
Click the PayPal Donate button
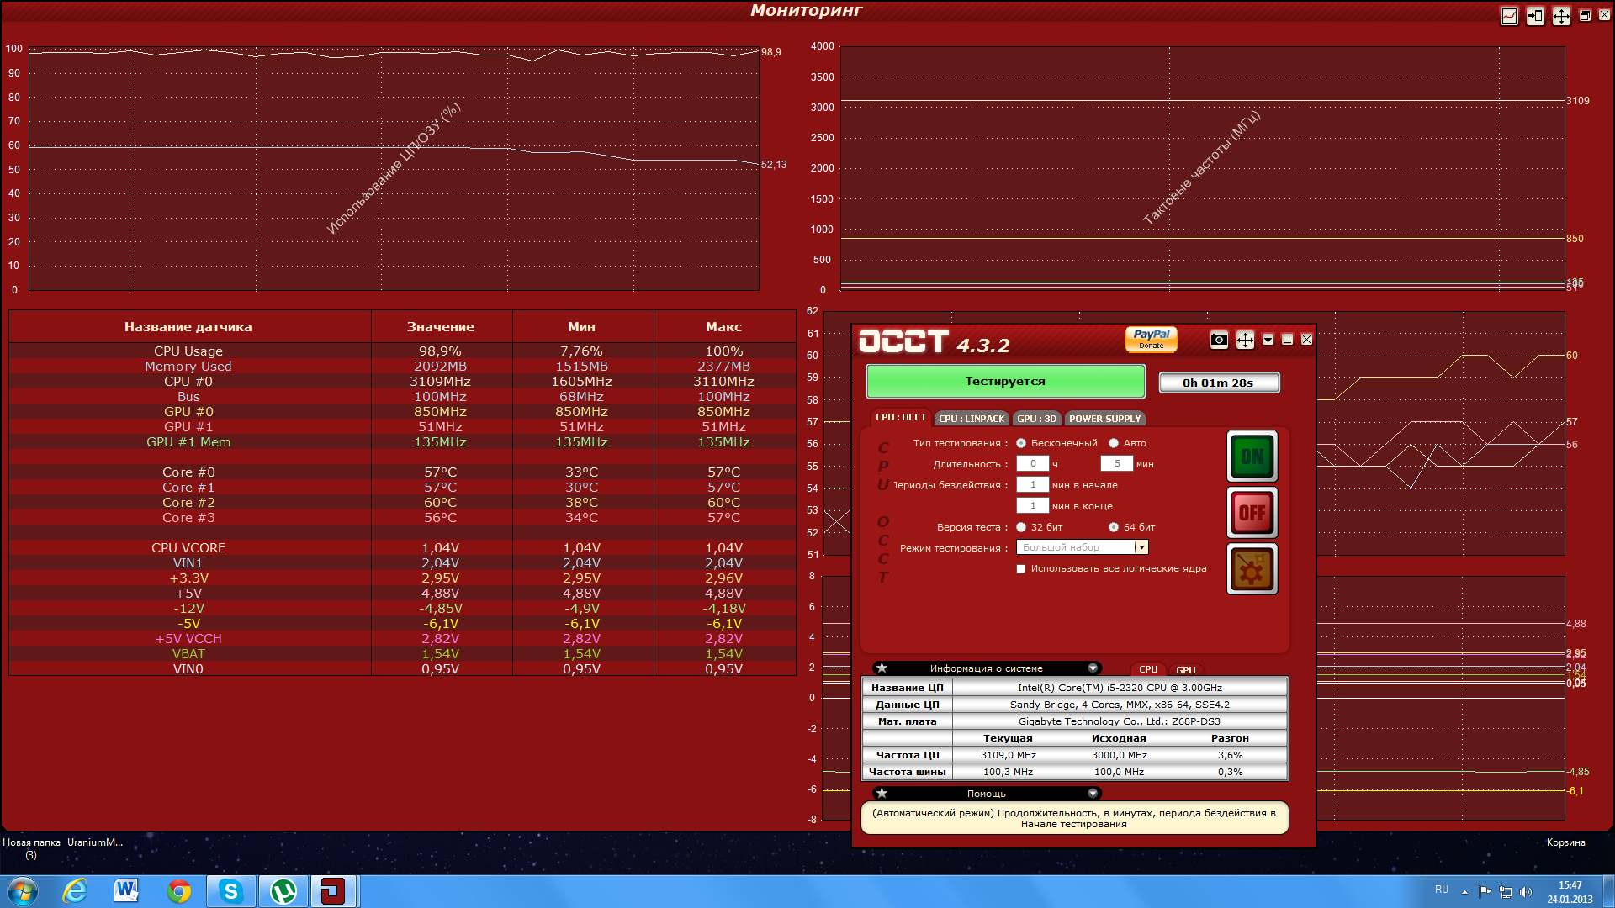tap(1151, 339)
